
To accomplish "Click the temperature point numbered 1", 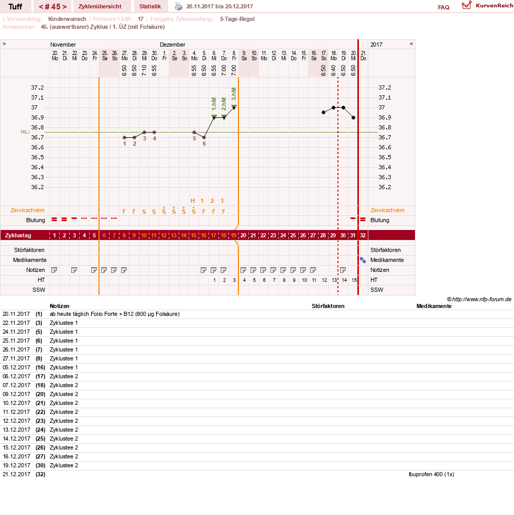I will tap(125, 137).
